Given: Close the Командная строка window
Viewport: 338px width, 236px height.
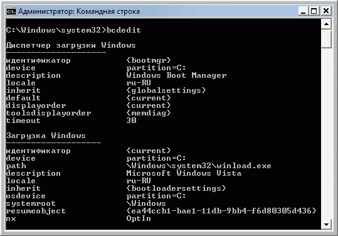Looking at the screenshot, I should [x=326, y=11].
